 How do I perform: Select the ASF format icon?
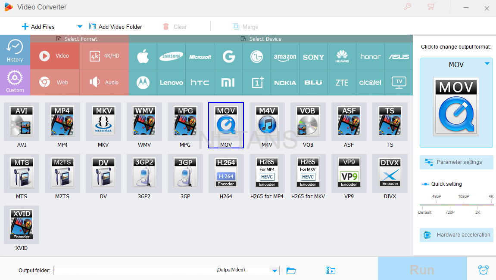[349, 122]
